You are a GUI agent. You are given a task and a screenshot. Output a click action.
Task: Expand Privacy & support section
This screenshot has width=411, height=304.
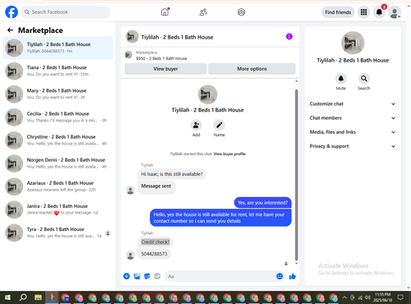pyautogui.click(x=353, y=146)
